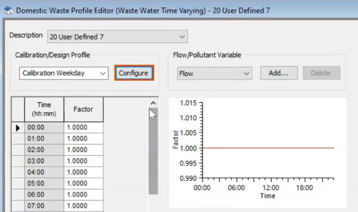Click the row header of 01:00 row

[18, 138]
